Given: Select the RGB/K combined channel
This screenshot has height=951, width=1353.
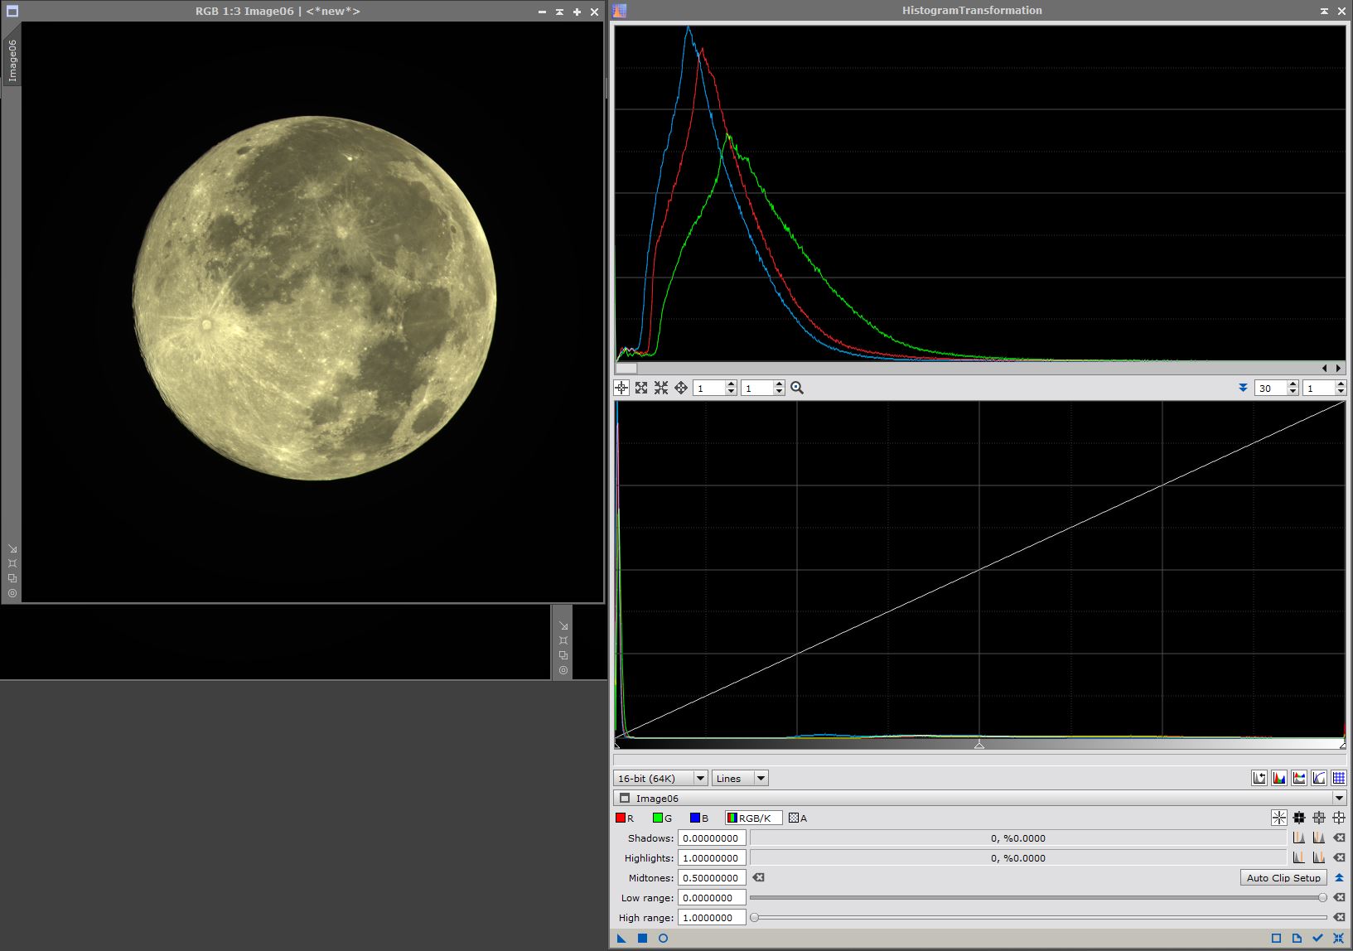Looking at the screenshot, I should [x=753, y=818].
